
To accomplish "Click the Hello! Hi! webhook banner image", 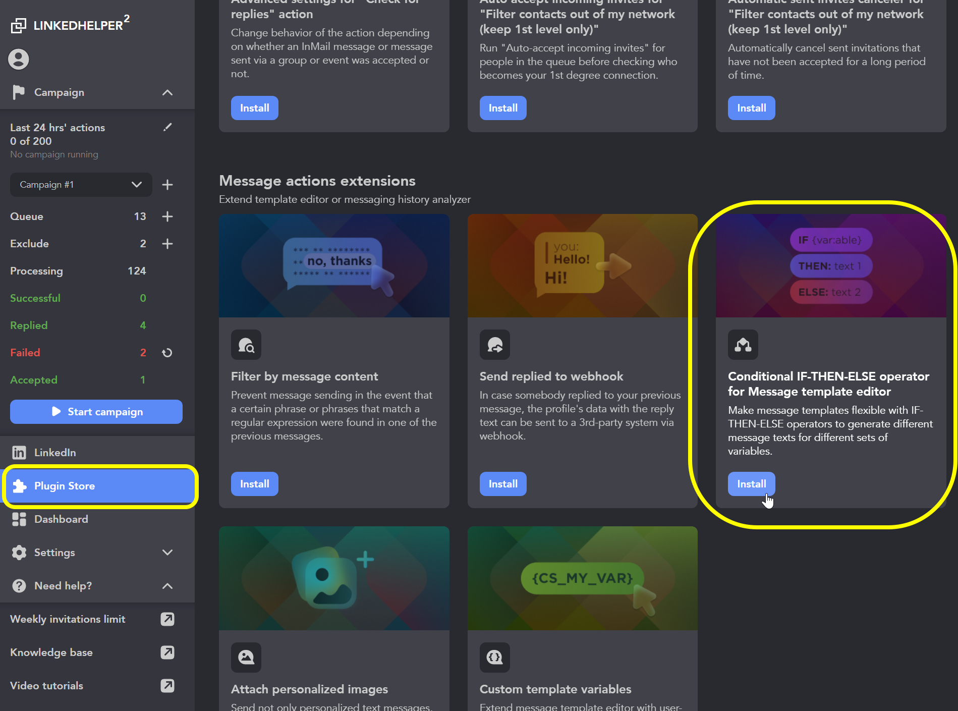I will point(583,265).
